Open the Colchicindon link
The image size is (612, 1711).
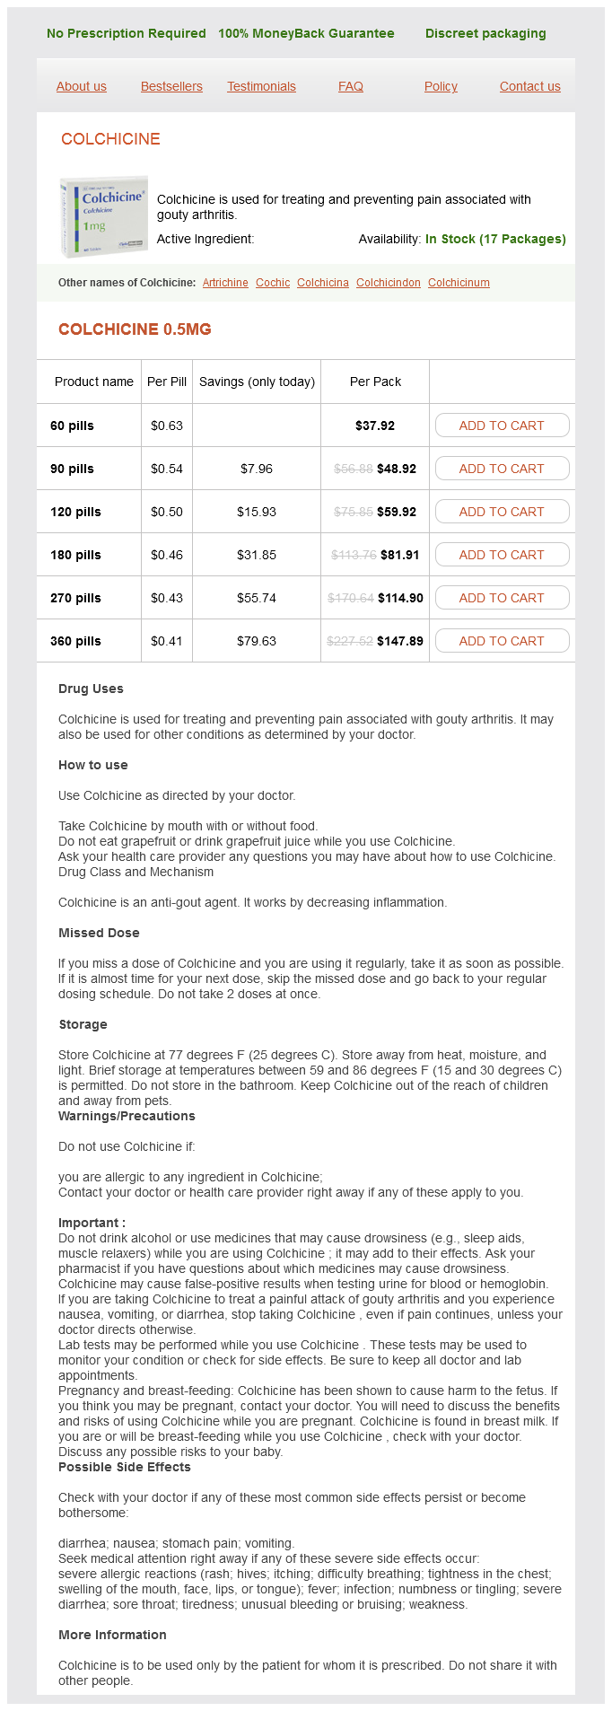pos(389,283)
